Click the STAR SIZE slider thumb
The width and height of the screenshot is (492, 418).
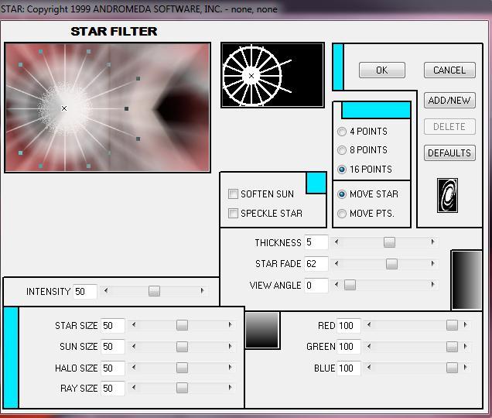(x=182, y=325)
